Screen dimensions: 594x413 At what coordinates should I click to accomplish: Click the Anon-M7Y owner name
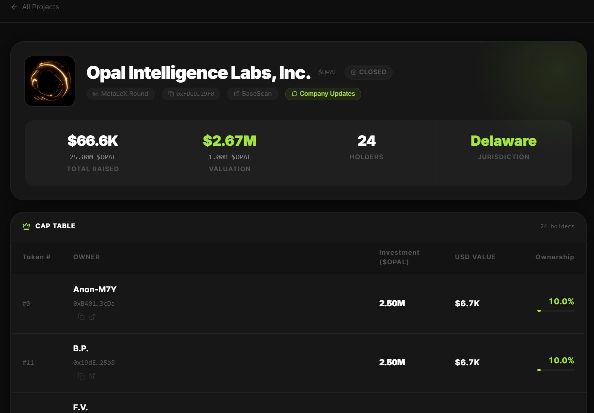point(95,289)
